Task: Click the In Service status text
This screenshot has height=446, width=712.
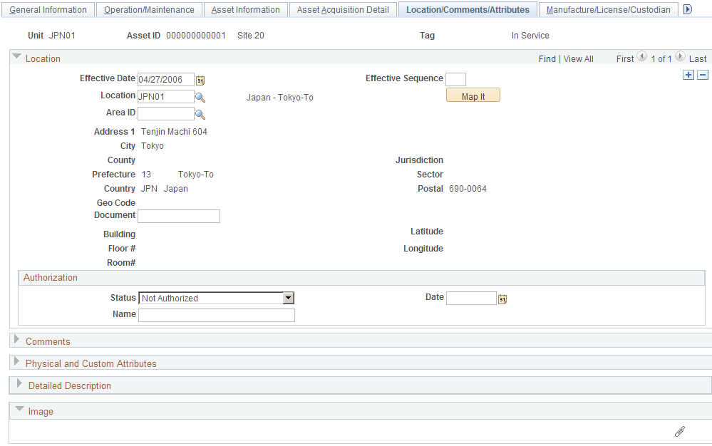Action: click(x=530, y=36)
